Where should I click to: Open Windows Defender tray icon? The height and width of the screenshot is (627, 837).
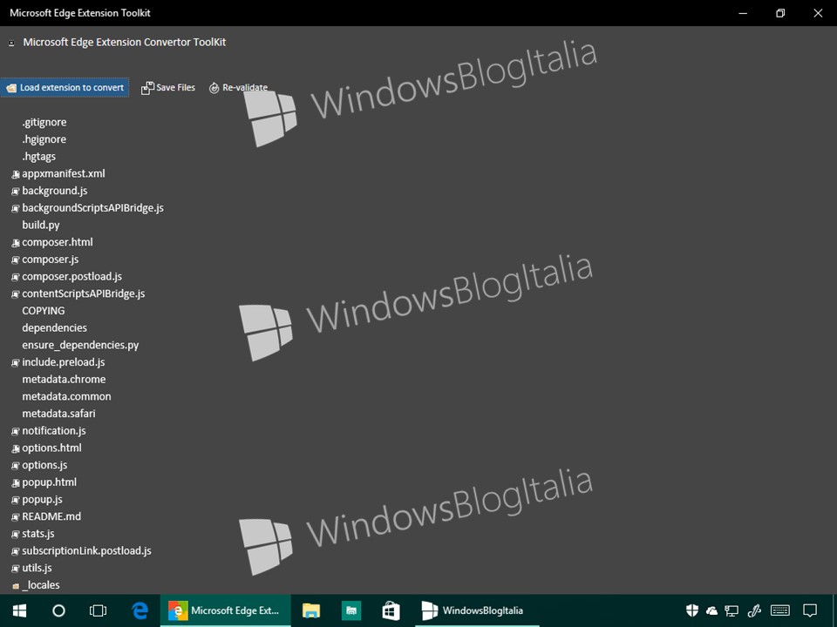[692, 610]
